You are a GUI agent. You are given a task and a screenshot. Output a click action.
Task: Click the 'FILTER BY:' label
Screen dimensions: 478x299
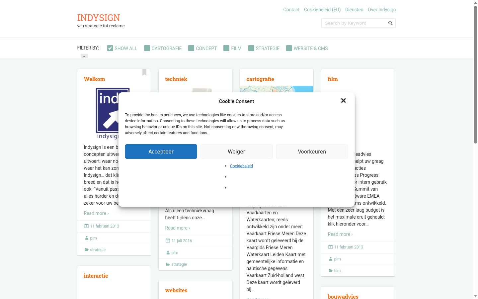pos(88,48)
